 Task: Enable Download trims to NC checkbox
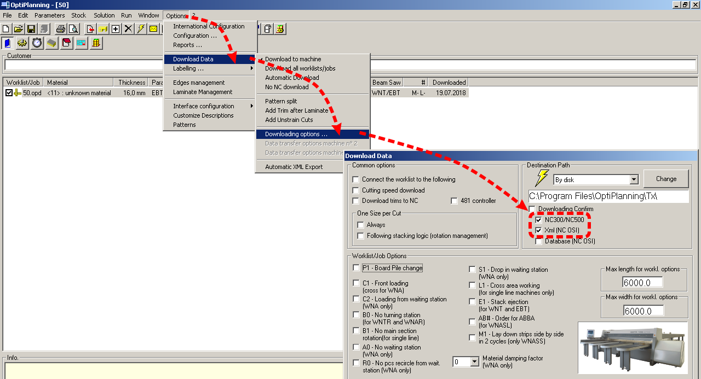point(356,201)
